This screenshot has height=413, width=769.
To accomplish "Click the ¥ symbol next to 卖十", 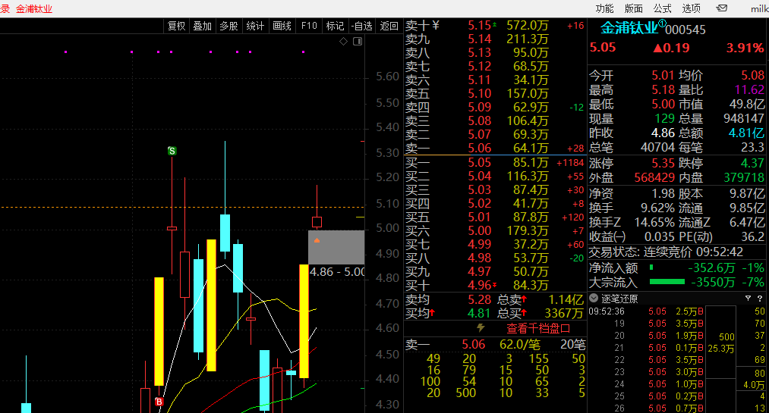I will click(x=436, y=26).
